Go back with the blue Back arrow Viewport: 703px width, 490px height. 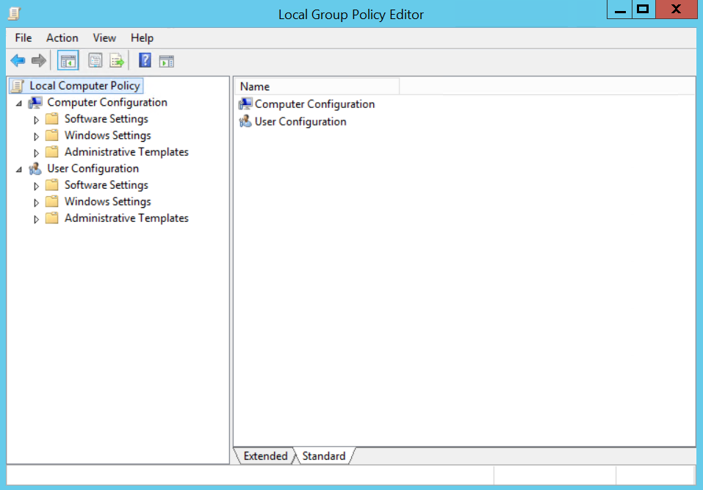pos(18,60)
